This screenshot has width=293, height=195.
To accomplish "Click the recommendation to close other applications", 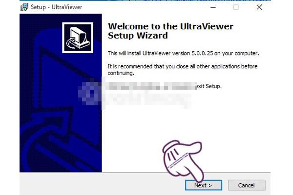I will [x=183, y=66].
